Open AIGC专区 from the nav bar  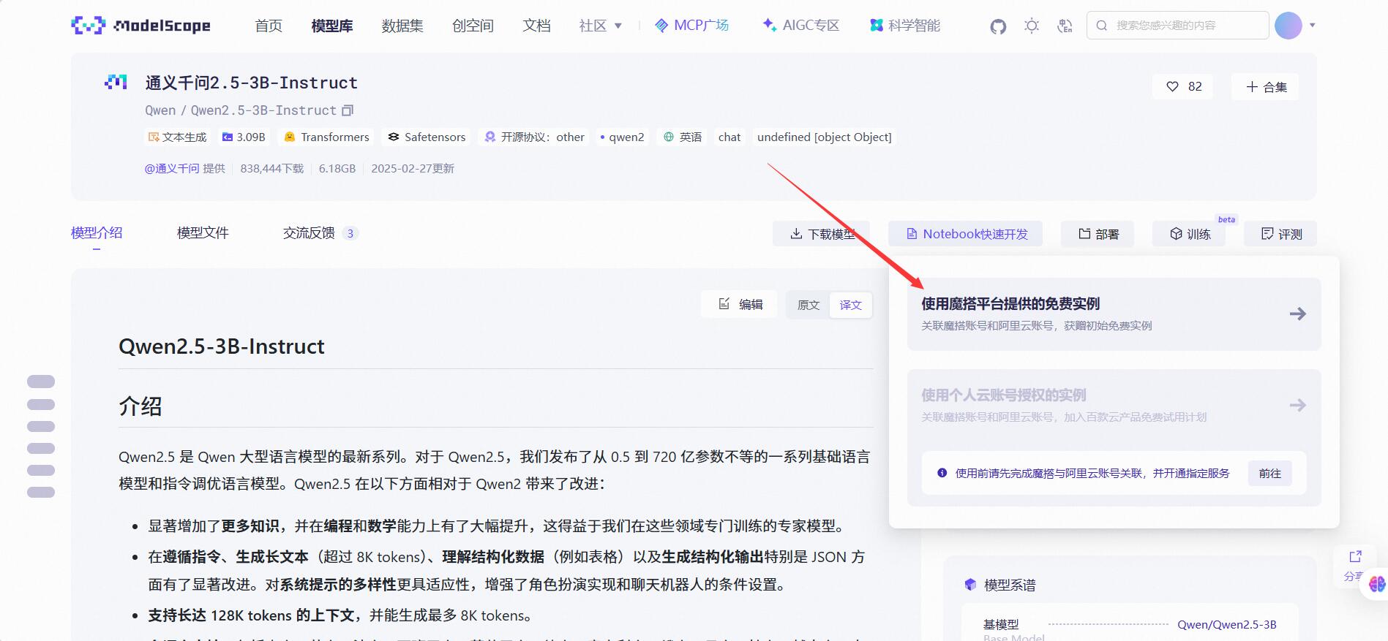tap(800, 26)
